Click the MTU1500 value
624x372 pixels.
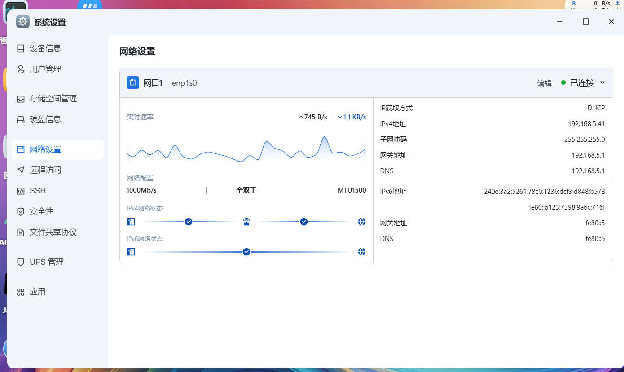[x=352, y=190]
